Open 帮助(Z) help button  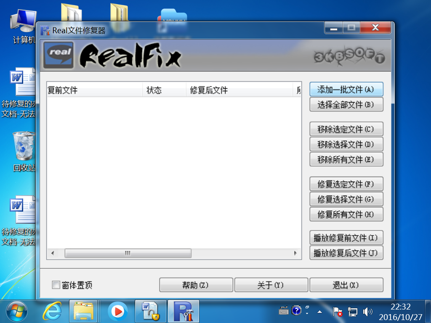coord(196,285)
